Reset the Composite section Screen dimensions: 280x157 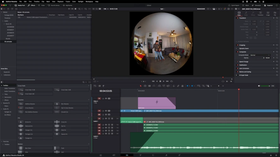coord(277,52)
